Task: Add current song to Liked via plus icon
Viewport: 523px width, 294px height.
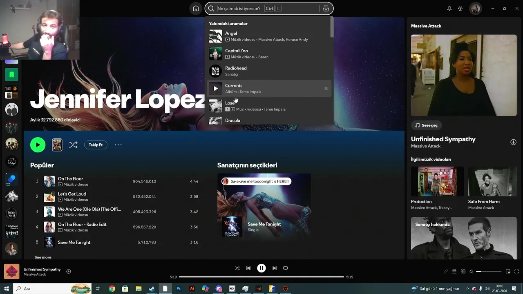Action: point(69,272)
